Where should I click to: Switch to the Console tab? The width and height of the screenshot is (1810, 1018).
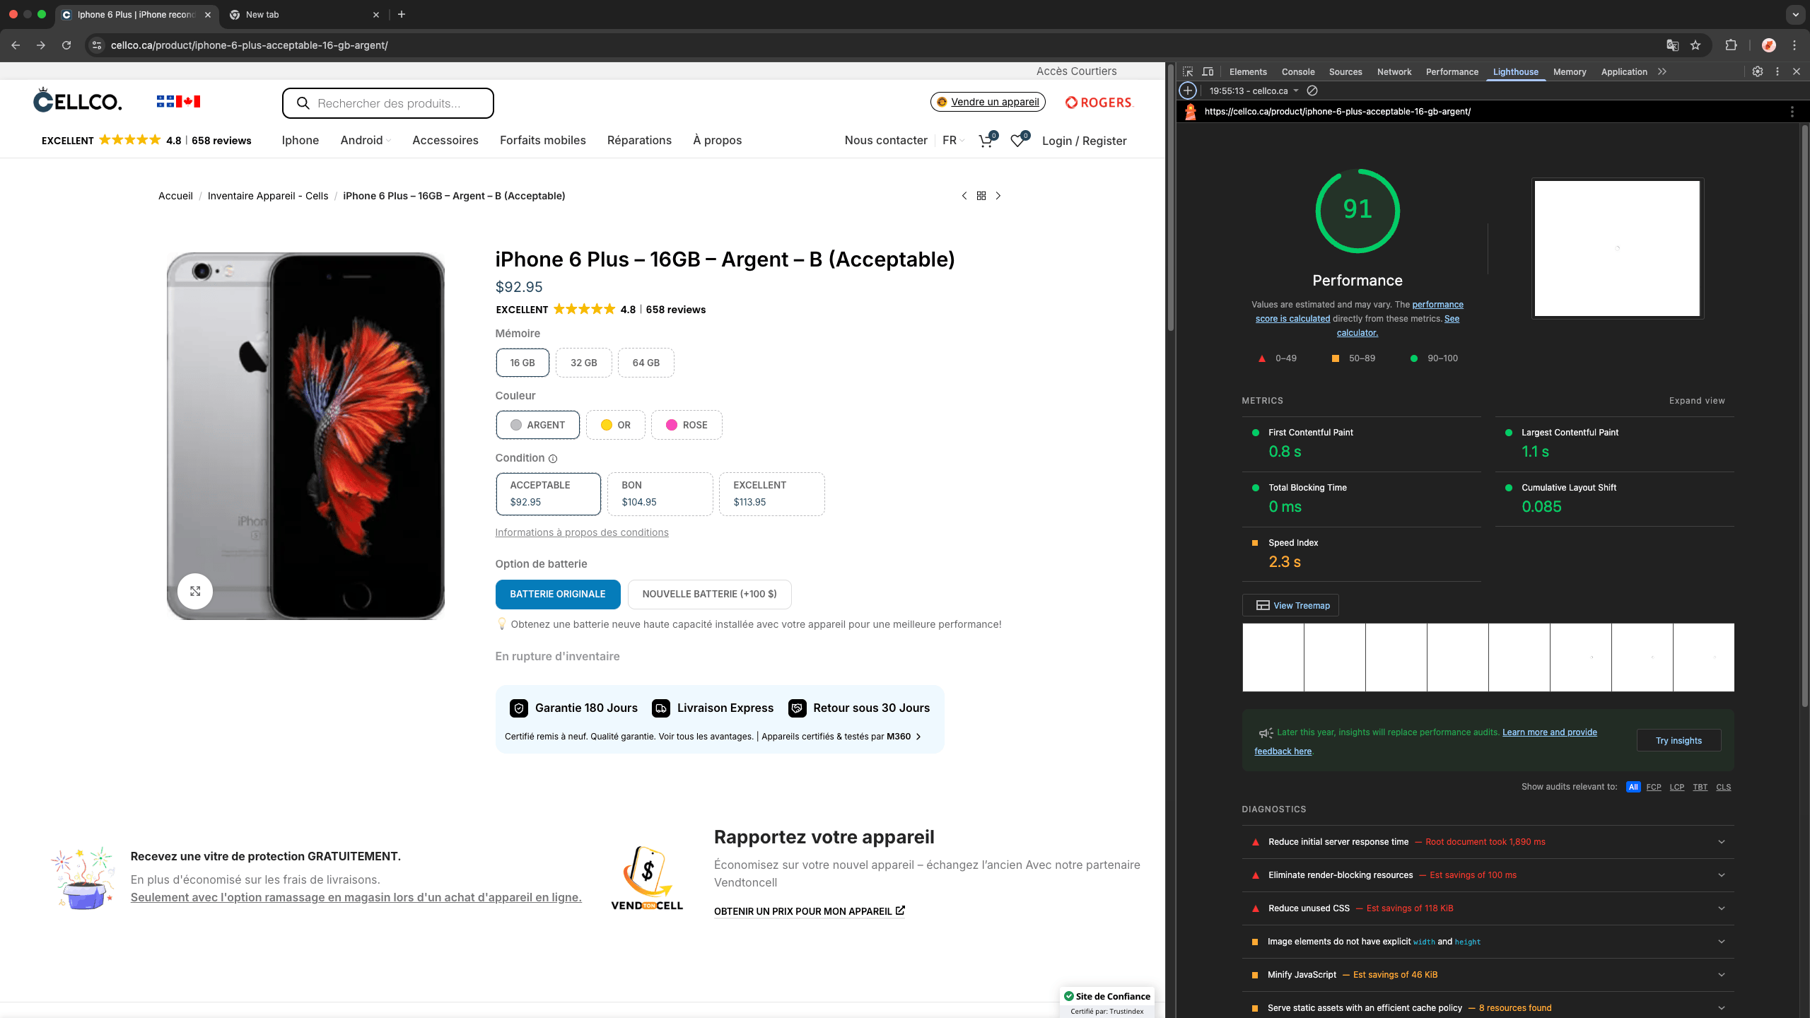pos(1297,71)
